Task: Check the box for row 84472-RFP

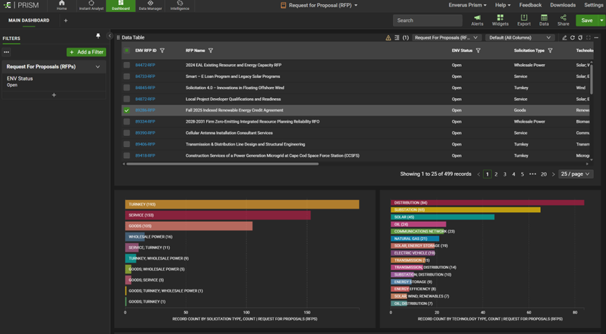Action: click(x=127, y=65)
